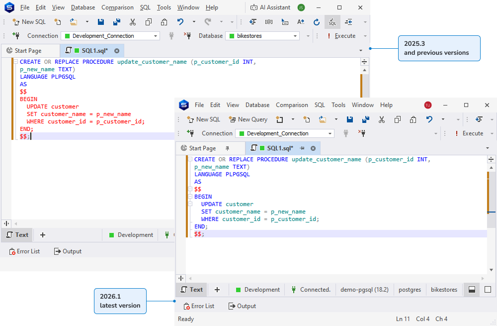The height and width of the screenshot is (326, 497).
Task: Click Copy icon in front window toolbar
Action: point(397,119)
